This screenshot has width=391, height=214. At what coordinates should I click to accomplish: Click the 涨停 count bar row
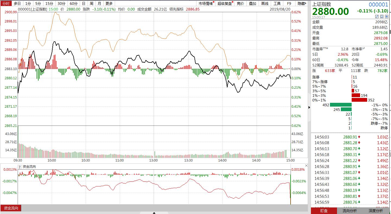click(350, 77)
